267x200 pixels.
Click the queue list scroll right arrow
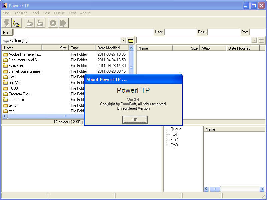pyautogui.click(x=262, y=189)
